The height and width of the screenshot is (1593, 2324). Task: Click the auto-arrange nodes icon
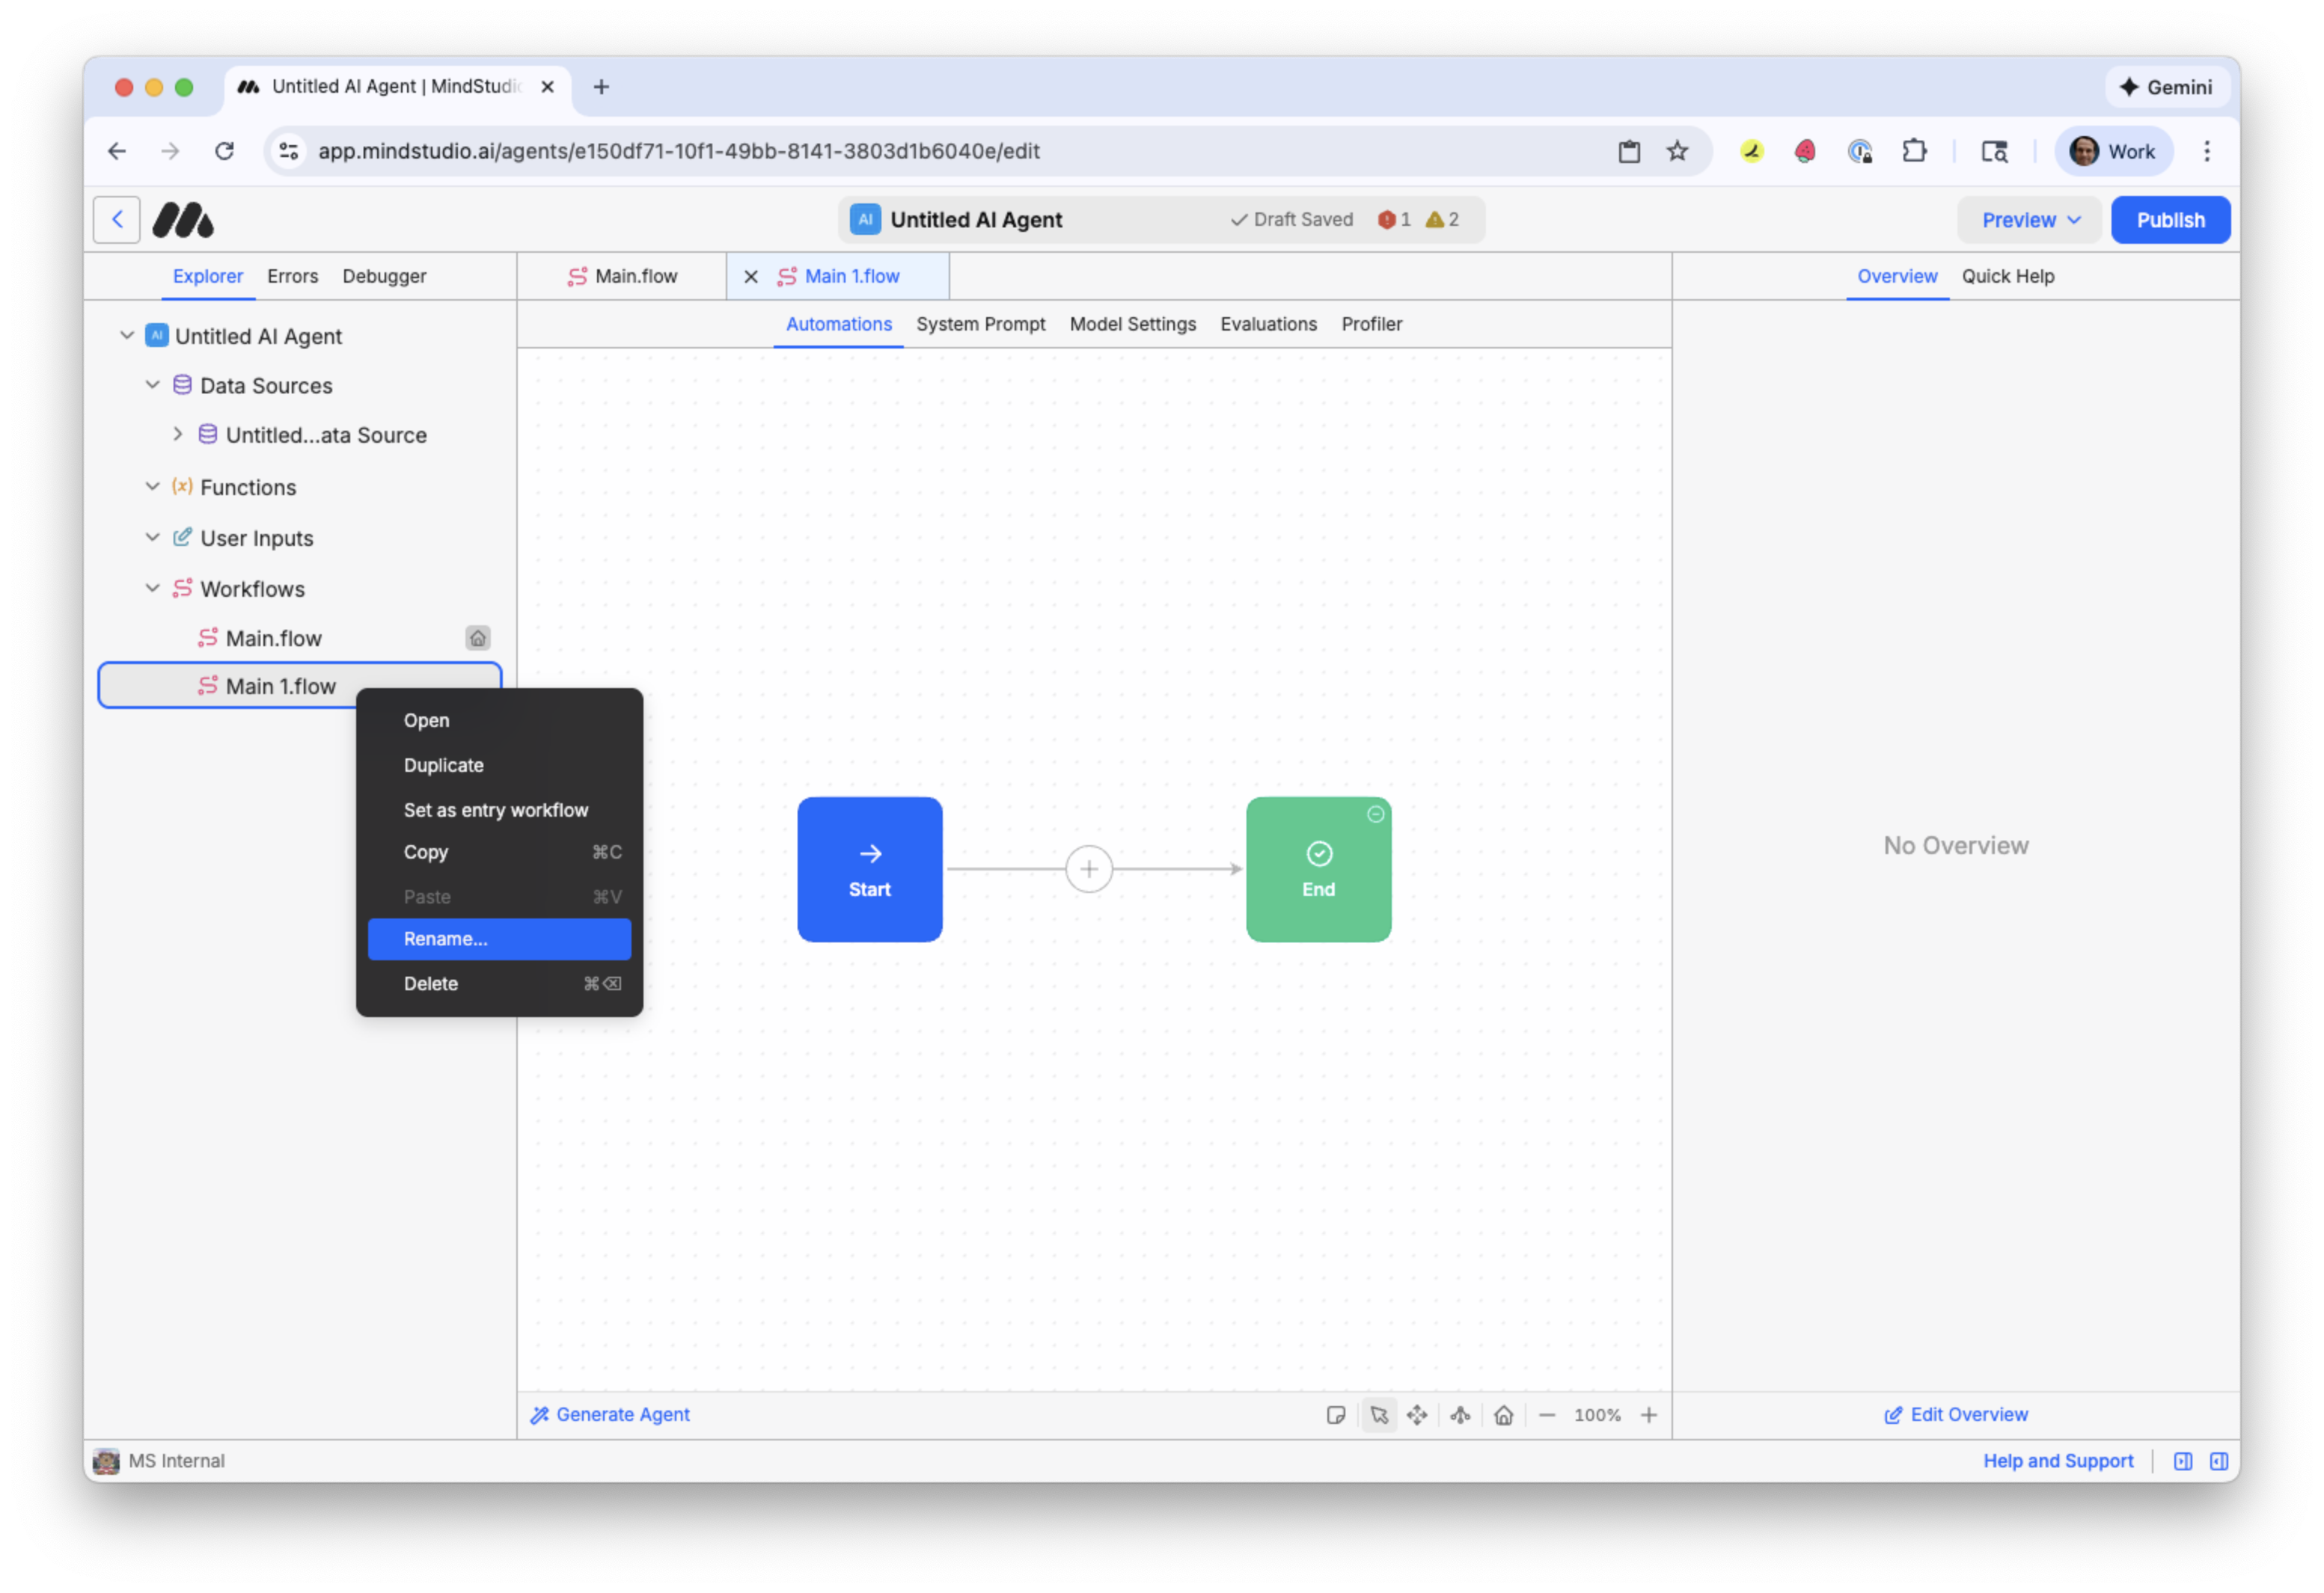1460,1415
